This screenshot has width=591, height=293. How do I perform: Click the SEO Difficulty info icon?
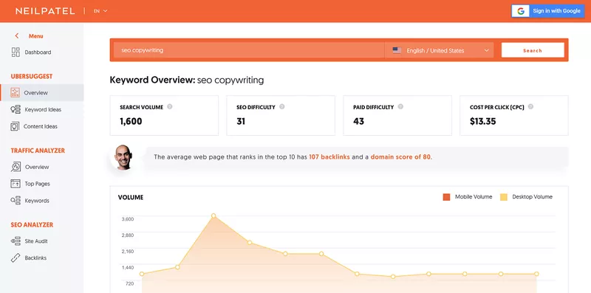tap(282, 107)
